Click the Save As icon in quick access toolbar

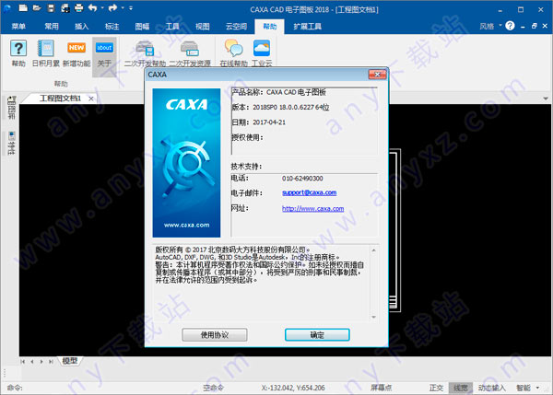(65, 7)
